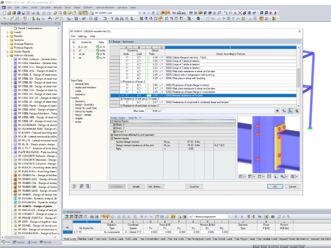Click the Graphics button
Screen dimensions: 331x248
194,186
